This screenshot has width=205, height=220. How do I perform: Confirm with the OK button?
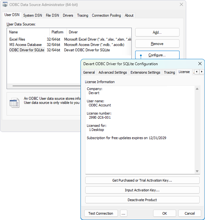164,213
